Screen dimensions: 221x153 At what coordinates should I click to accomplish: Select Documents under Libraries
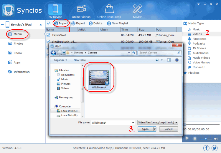(66, 75)
